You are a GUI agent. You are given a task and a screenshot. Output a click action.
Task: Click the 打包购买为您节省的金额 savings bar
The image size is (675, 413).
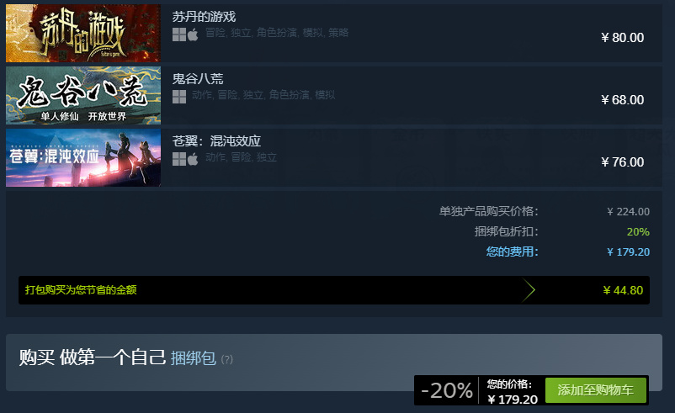pos(334,290)
